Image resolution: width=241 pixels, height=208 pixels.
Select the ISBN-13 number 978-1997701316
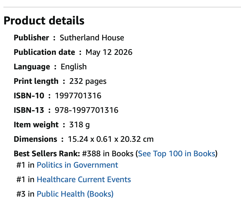click(x=86, y=110)
